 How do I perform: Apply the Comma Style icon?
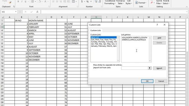91,1
